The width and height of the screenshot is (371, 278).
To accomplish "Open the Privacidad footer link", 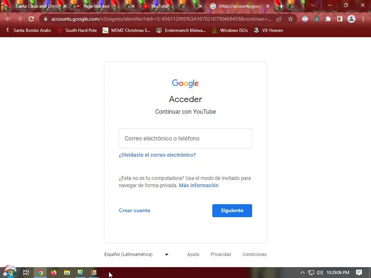I will coord(221,254).
